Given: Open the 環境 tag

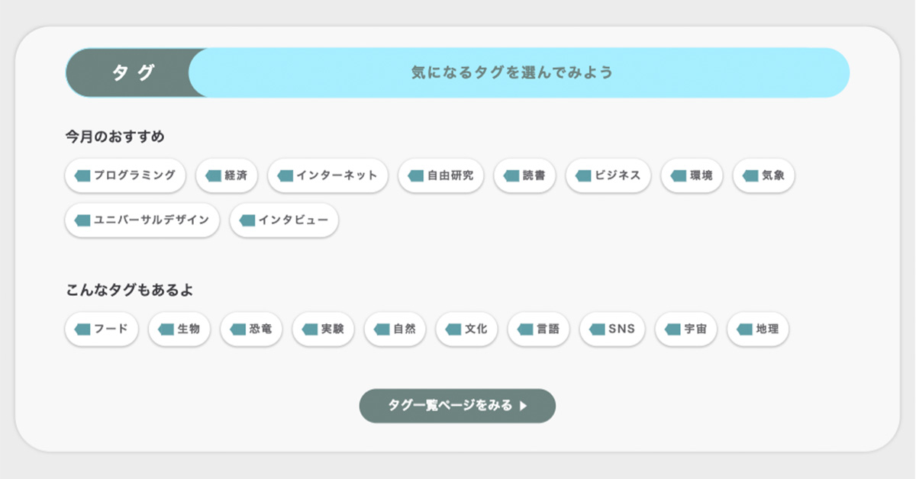Looking at the screenshot, I should pyautogui.click(x=692, y=175).
